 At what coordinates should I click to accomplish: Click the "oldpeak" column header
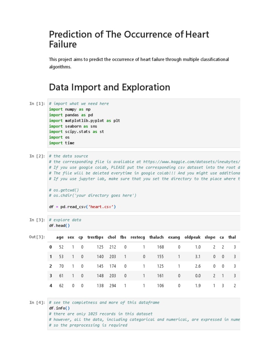coord(192,237)
